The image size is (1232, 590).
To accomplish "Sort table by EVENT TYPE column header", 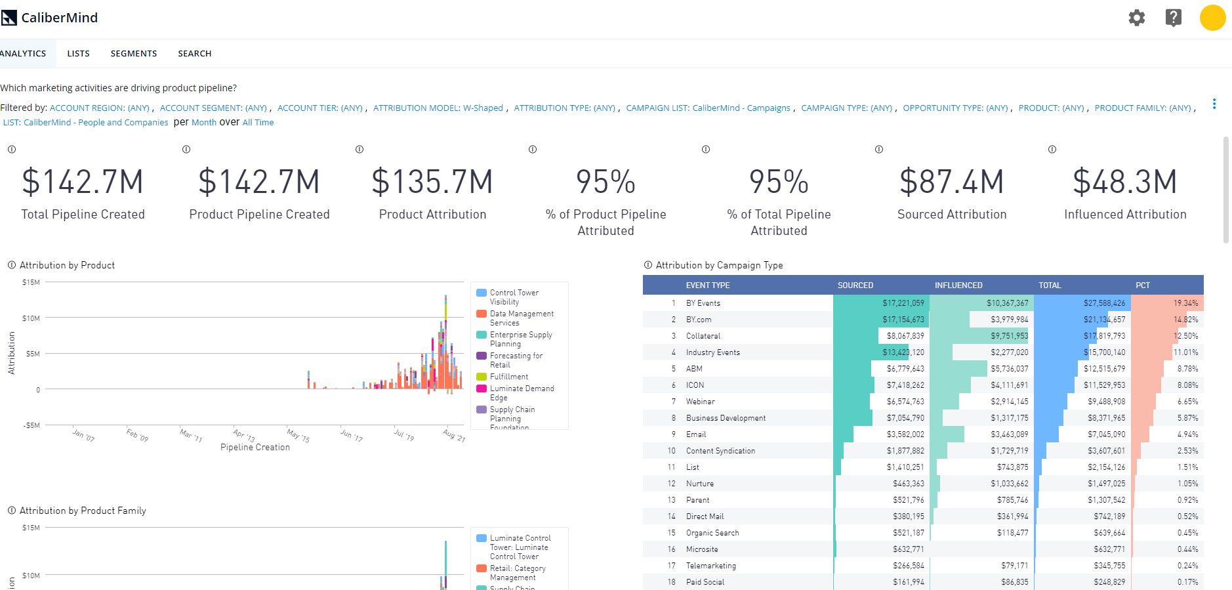I will pyautogui.click(x=708, y=285).
